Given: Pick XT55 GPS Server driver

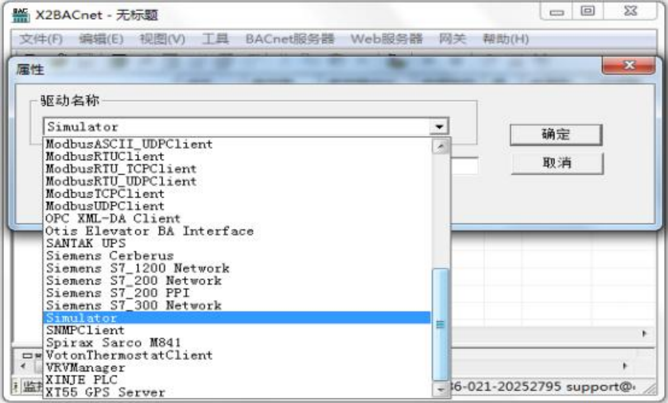Looking at the screenshot, I should click(x=238, y=392).
